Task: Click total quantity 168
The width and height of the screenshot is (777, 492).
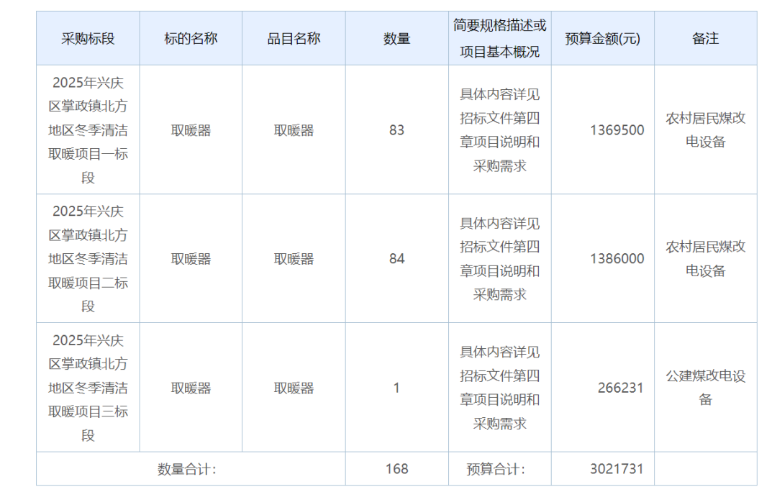Action: pos(397,469)
